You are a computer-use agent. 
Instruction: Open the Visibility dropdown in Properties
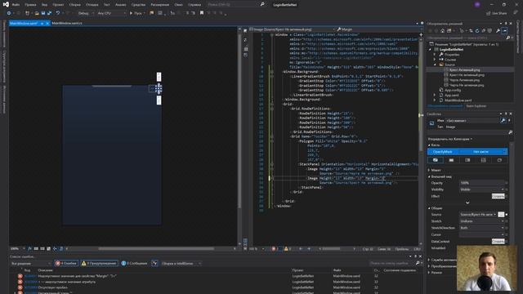481,189
